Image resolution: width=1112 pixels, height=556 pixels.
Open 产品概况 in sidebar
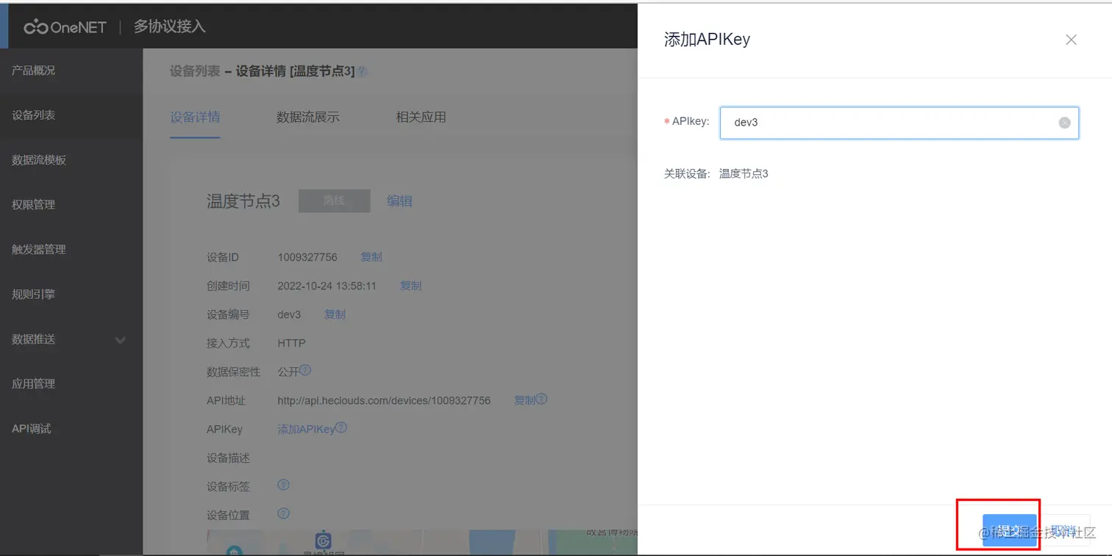pyautogui.click(x=34, y=71)
